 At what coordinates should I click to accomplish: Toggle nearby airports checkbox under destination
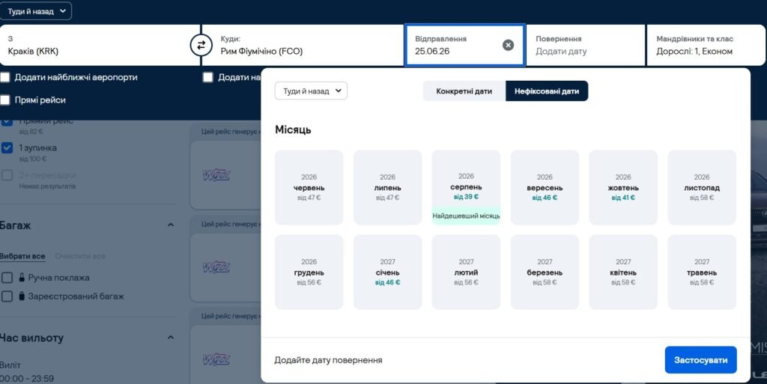click(208, 77)
